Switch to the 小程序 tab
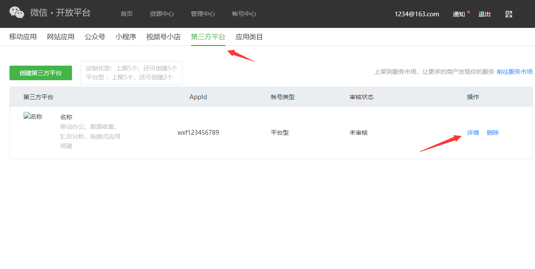The height and width of the screenshot is (269, 535). point(126,37)
